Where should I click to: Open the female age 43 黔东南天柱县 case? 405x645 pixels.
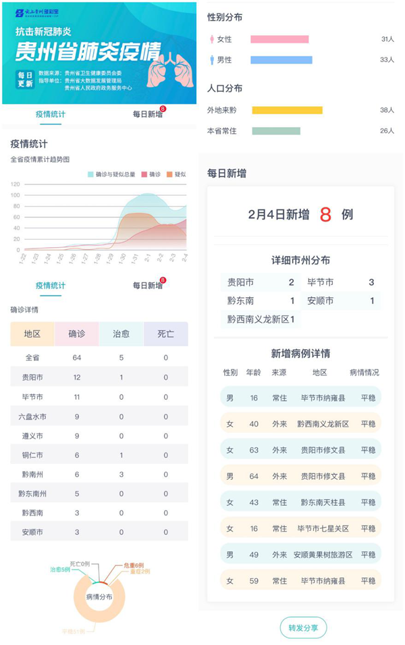(300, 502)
